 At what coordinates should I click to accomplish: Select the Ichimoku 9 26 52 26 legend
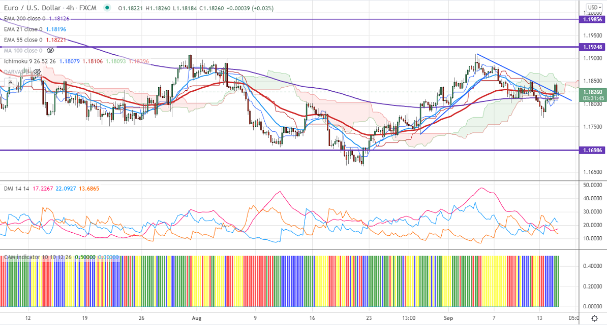(30, 61)
